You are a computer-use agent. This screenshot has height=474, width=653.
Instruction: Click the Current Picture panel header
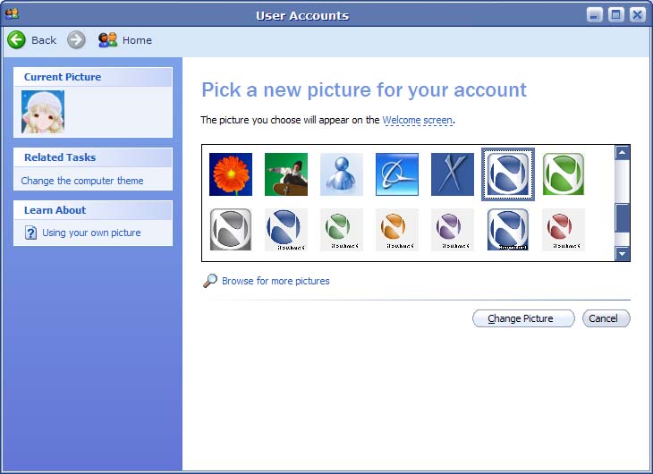click(93, 77)
